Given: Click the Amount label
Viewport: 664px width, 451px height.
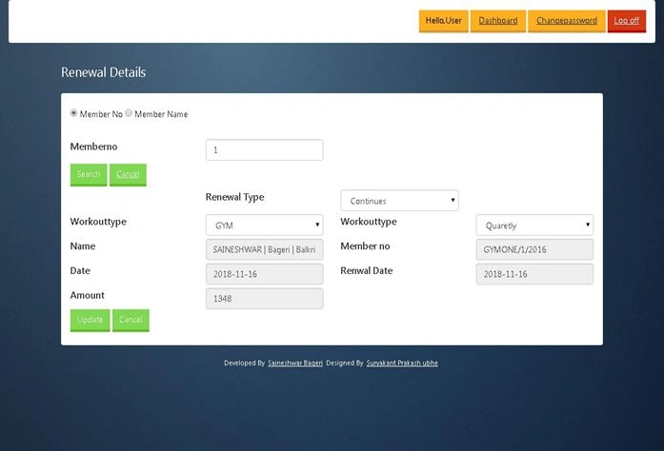Looking at the screenshot, I should tap(88, 295).
